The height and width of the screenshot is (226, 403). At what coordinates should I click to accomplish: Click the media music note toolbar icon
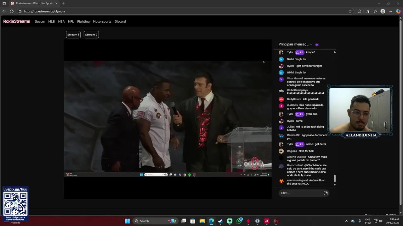pyautogui.click(x=368, y=11)
